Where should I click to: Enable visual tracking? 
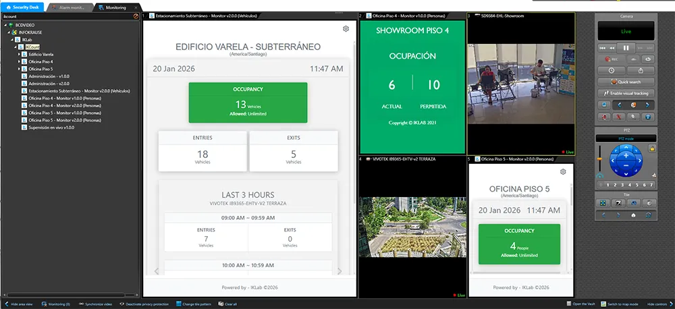pos(626,93)
